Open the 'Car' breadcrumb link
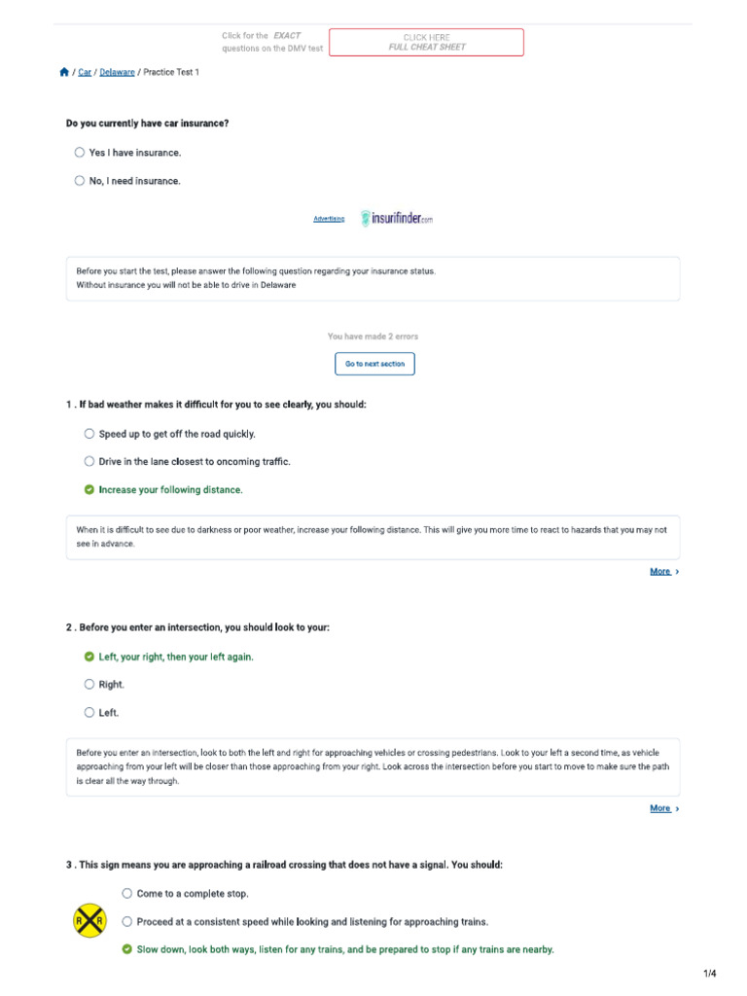Screen dimensions: 747x996 (x=85, y=72)
